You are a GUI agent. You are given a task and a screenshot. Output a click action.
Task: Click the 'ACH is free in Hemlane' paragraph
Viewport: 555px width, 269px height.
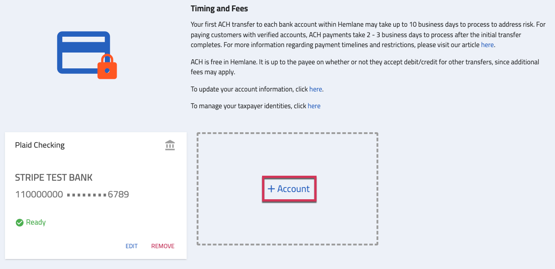point(365,67)
